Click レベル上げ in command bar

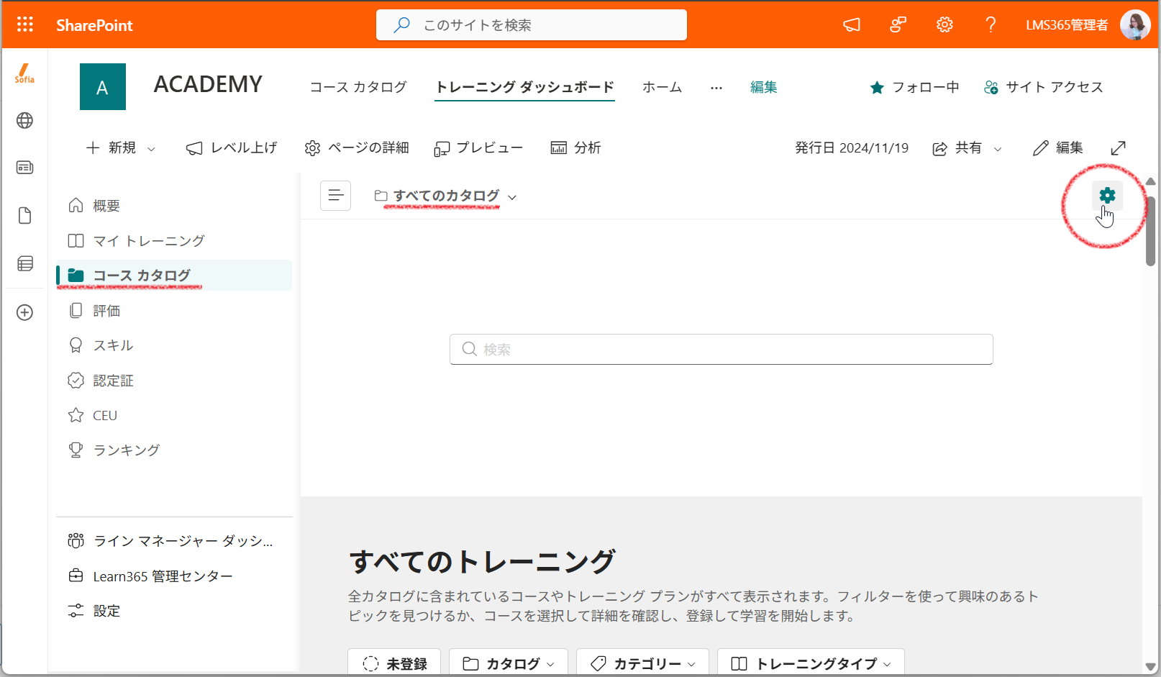(232, 148)
